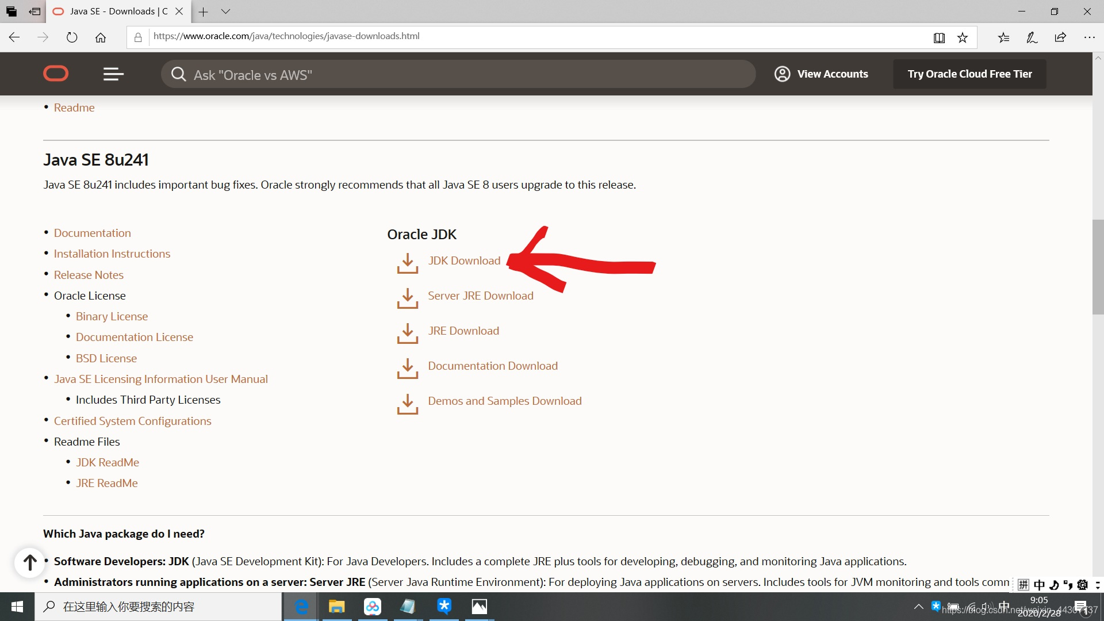Image resolution: width=1104 pixels, height=621 pixels.
Task: Open the Binary License link
Action: click(x=112, y=316)
